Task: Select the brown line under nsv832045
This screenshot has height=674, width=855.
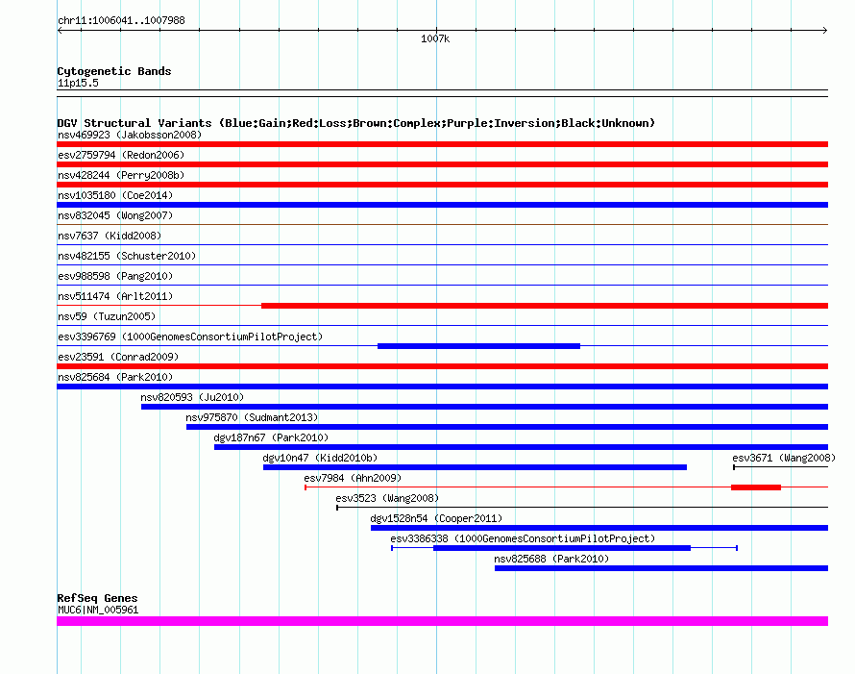Action: (442, 224)
